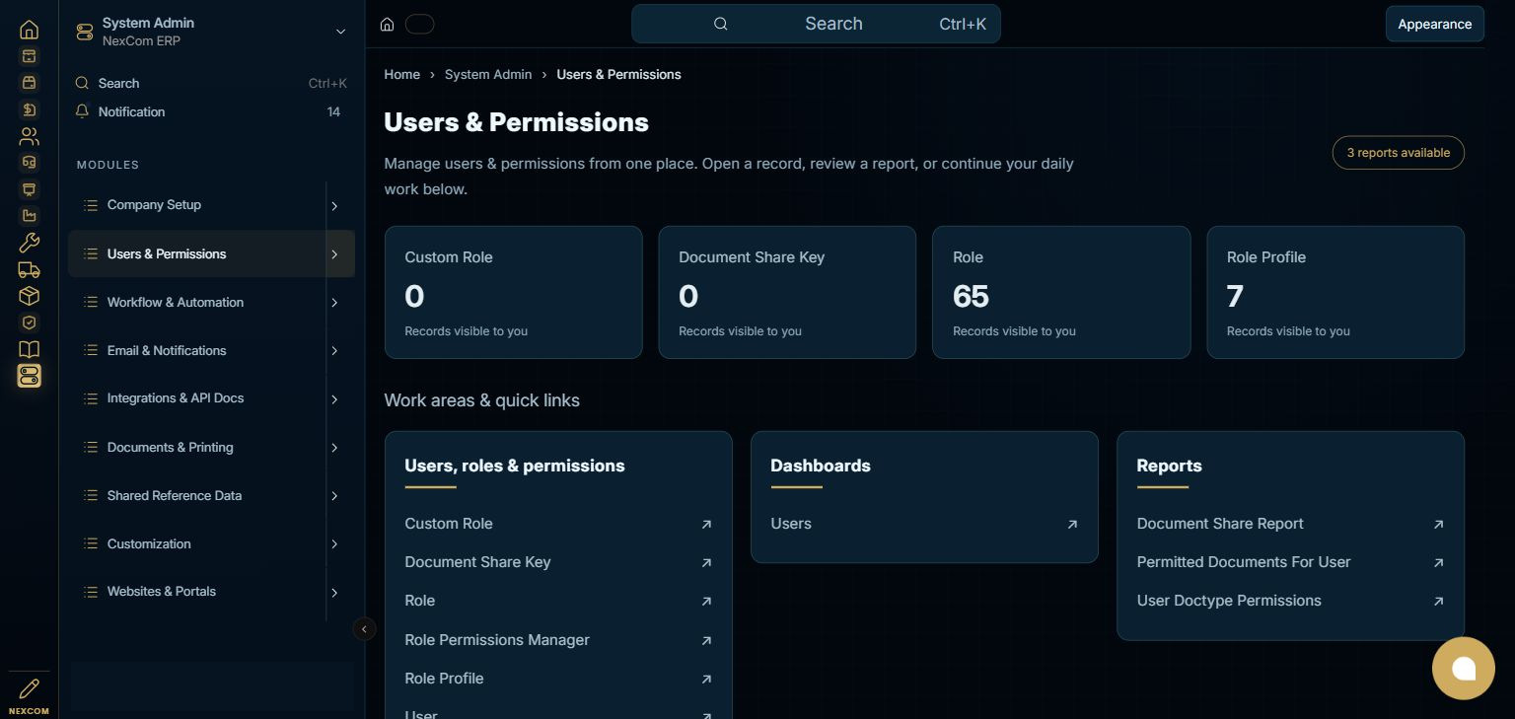1515x719 pixels.
Task: Go to Home breadcrumb
Action: point(401,74)
